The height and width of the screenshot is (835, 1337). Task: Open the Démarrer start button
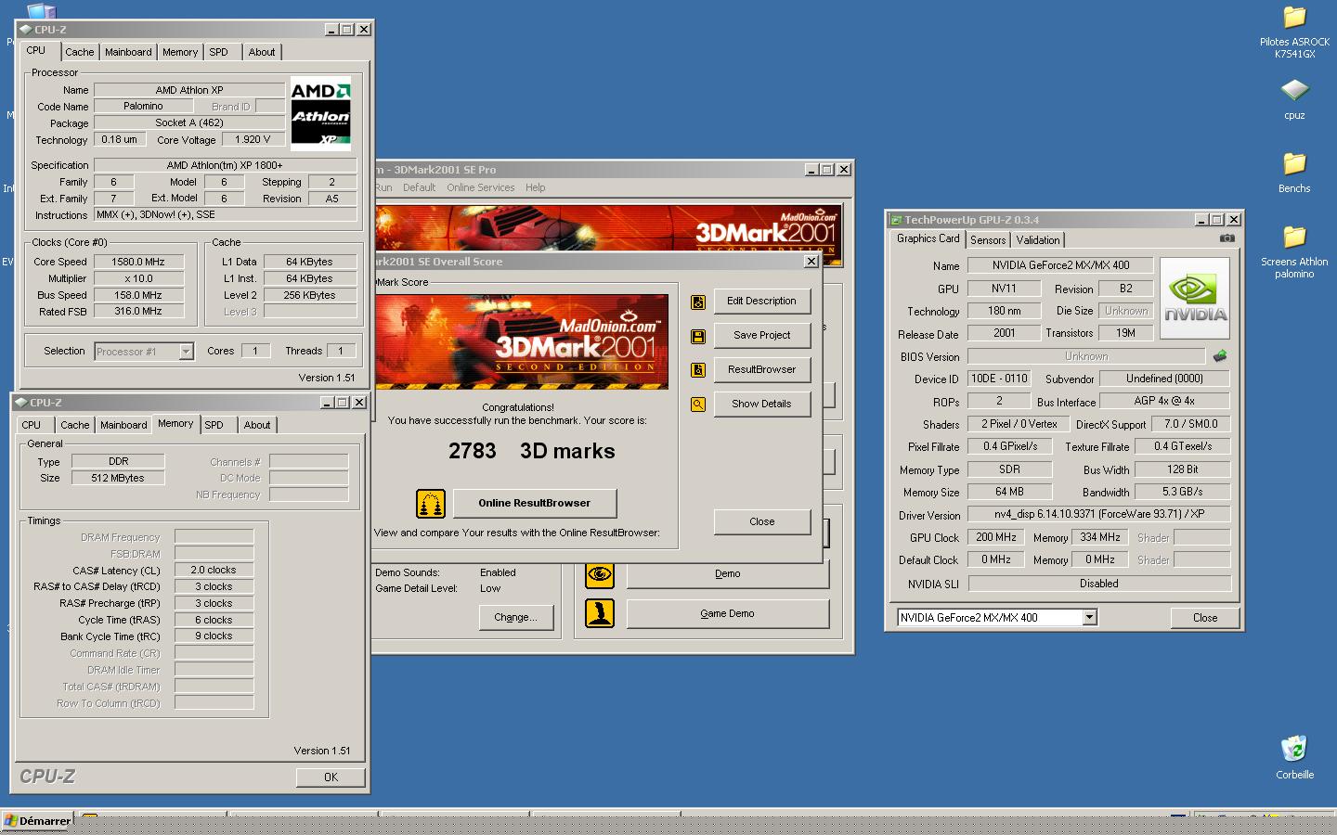point(38,821)
